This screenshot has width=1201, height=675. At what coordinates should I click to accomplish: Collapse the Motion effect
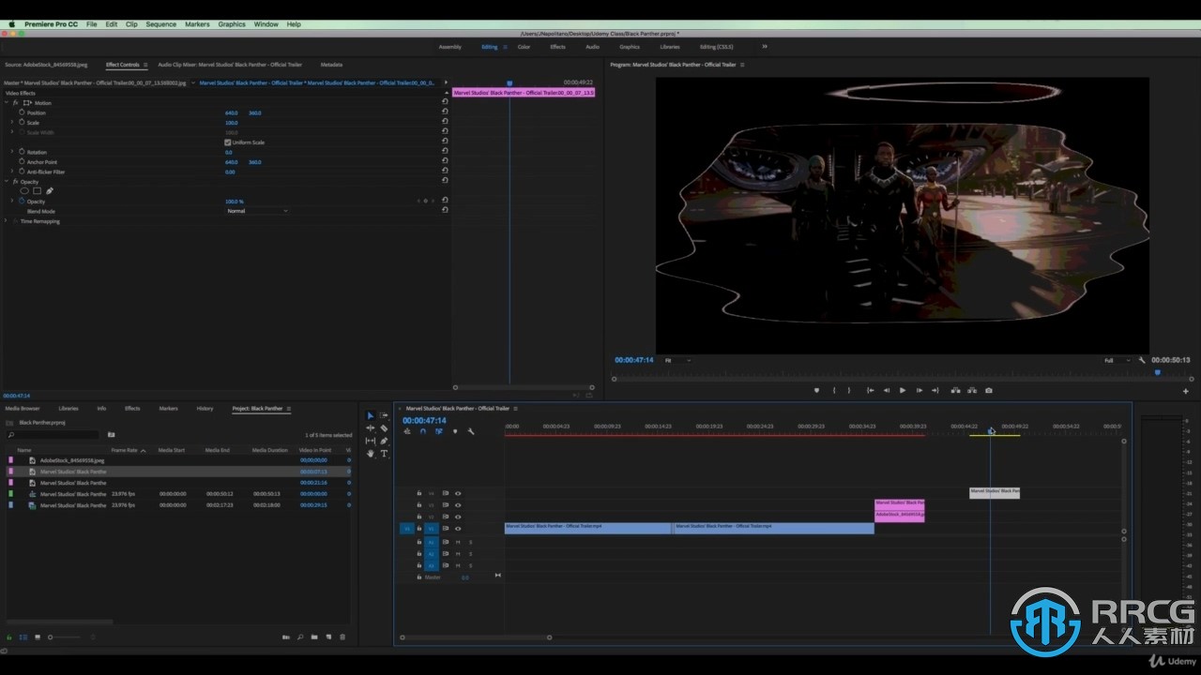[x=7, y=102]
